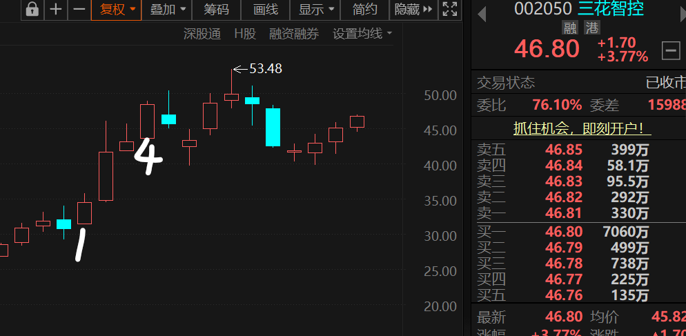Zoom out the chart with the minus icon
686x336 pixels.
79,10
